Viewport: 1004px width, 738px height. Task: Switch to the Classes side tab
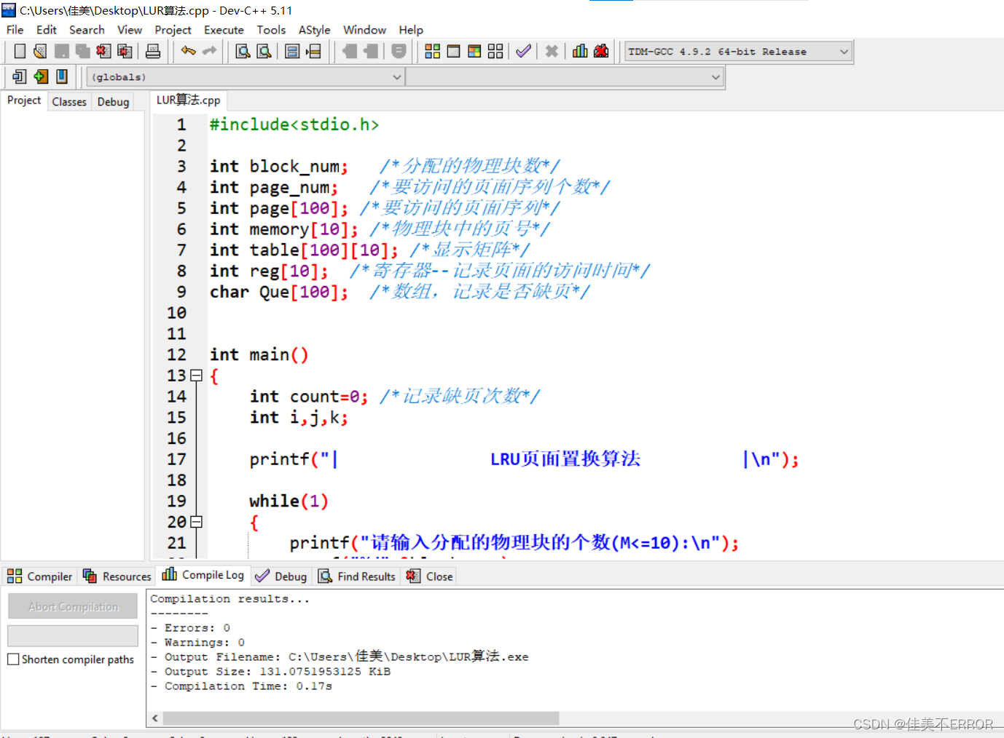pyautogui.click(x=69, y=102)
